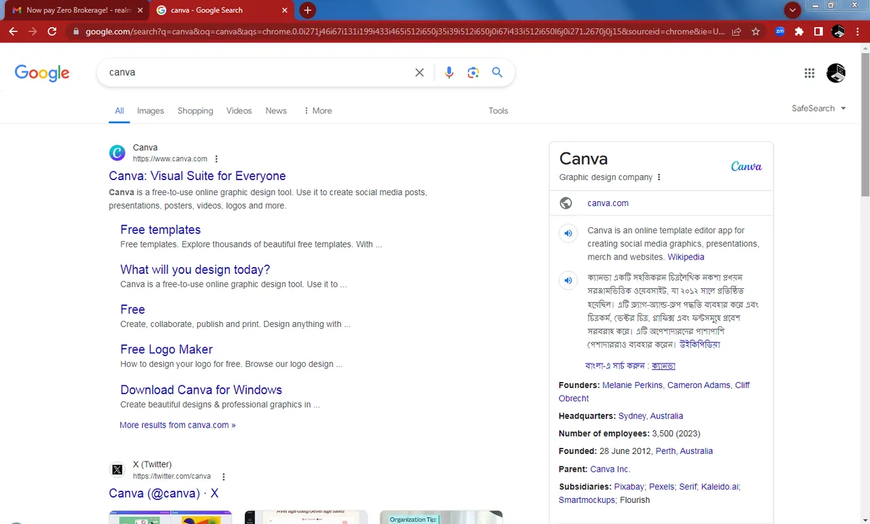The width and height of the screenshot is (870, 524).
Task: Open a new tab with plus button
Action: coord(307,10)
